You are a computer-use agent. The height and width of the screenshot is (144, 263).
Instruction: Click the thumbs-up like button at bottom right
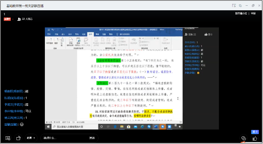pos(255,138)
